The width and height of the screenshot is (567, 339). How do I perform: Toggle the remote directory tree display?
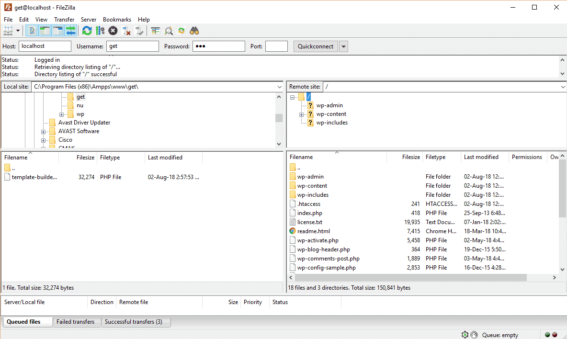(58, 31)
